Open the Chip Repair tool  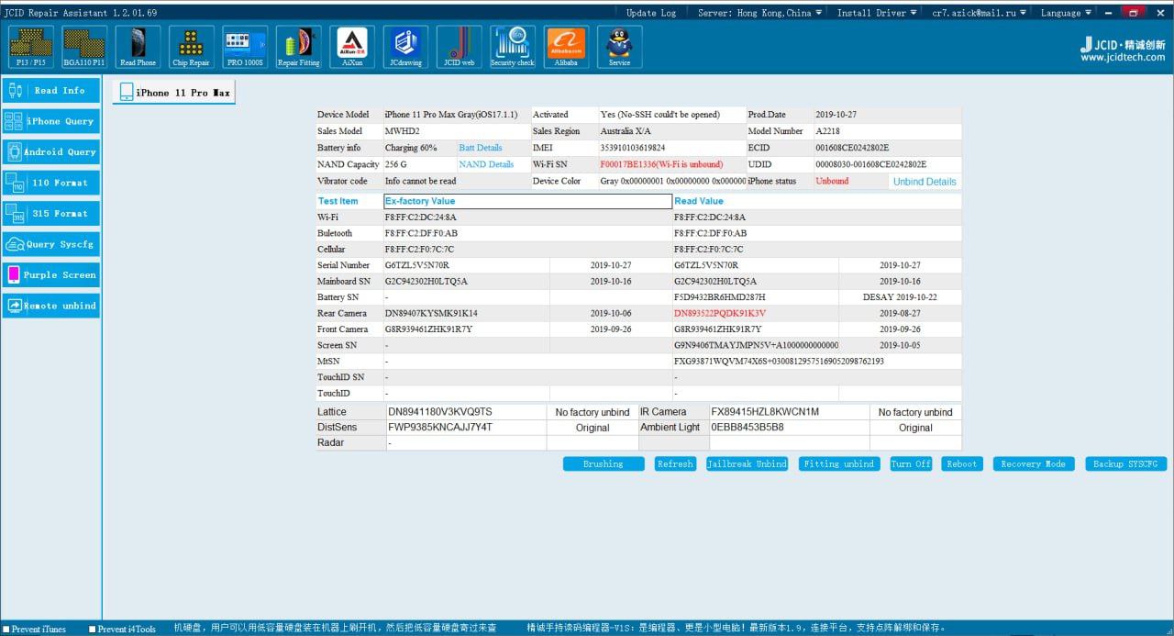[192, 46]
